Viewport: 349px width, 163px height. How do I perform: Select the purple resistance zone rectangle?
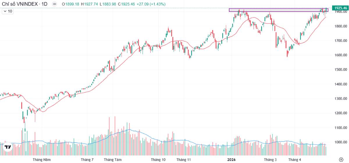[278, 10]
